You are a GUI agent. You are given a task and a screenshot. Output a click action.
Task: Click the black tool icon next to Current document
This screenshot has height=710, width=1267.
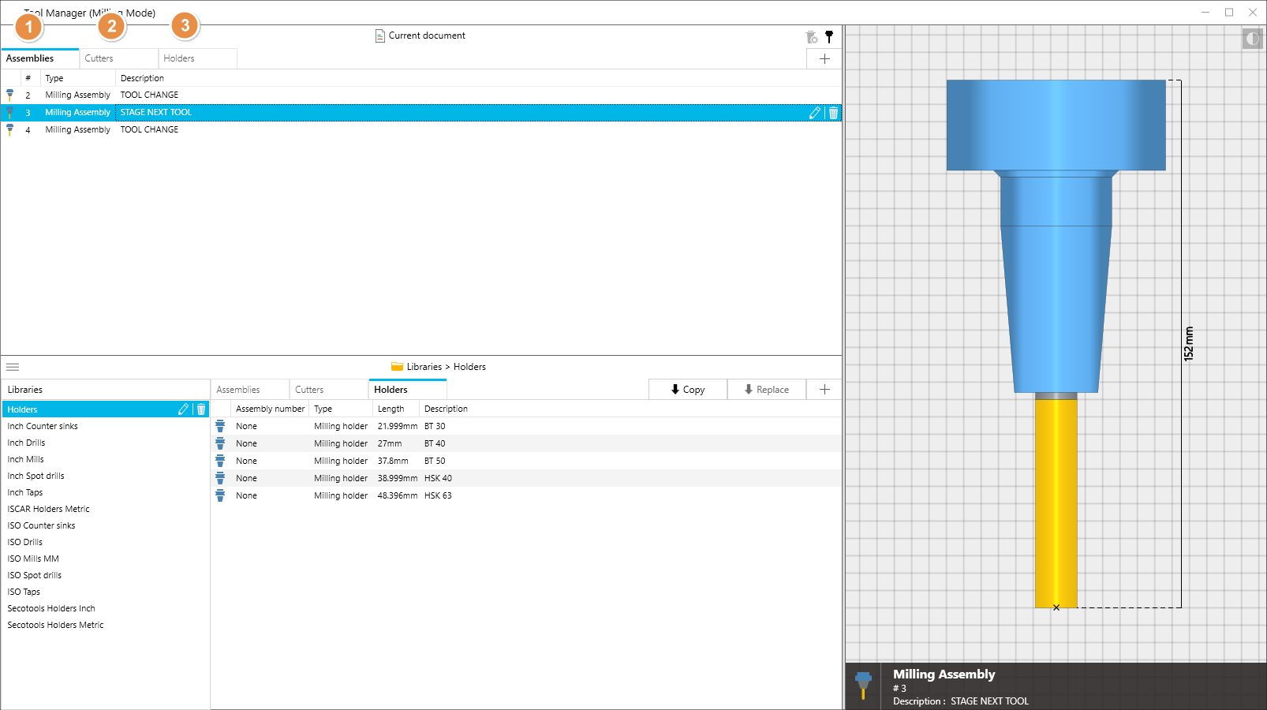coord(829,36)
